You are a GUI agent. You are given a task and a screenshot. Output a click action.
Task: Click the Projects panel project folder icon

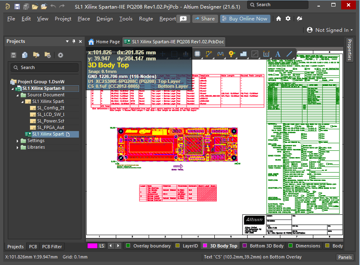[47, 55]
